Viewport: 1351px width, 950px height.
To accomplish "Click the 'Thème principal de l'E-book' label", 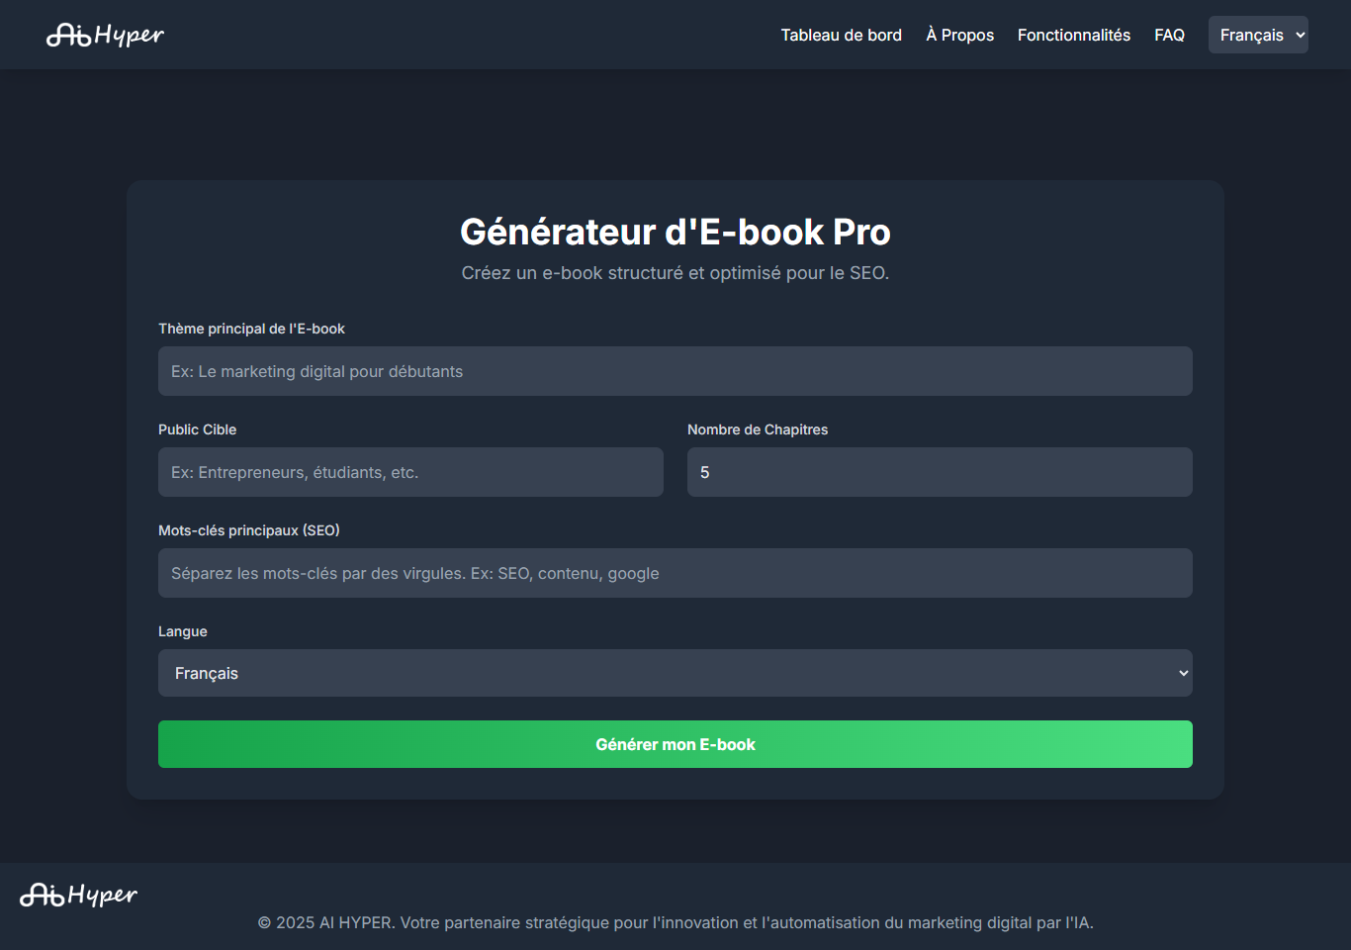I will coord(251,329).
